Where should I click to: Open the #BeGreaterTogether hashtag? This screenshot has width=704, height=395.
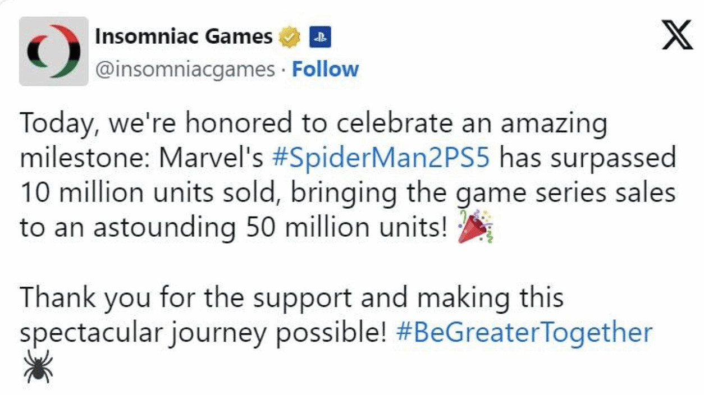pyautogui.click(x=524, y=332)
